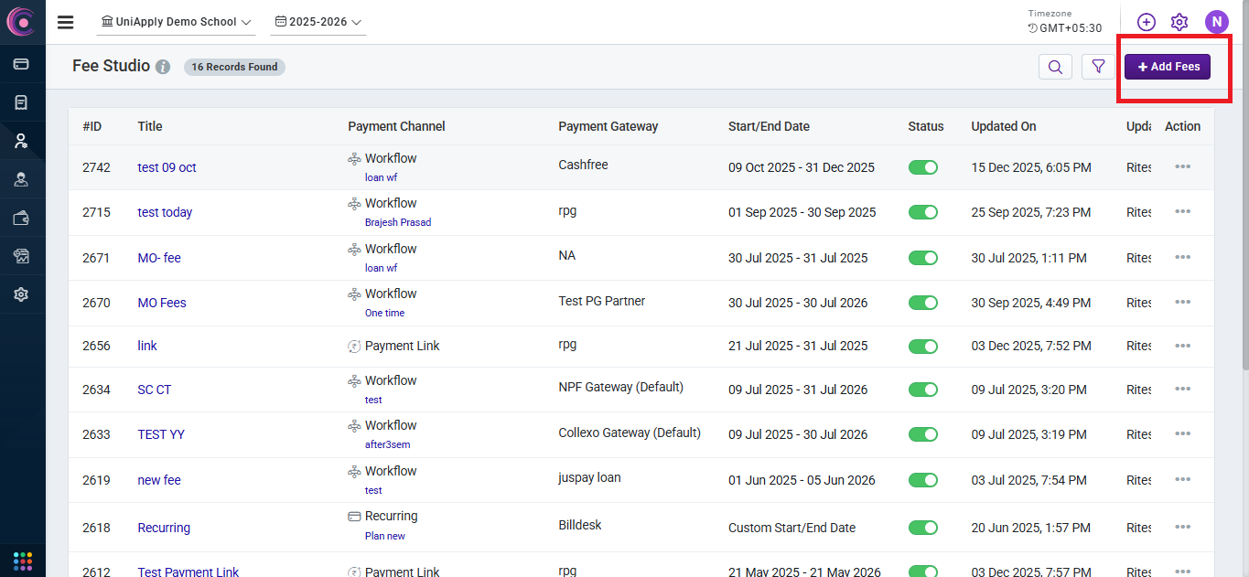Click the Add Fees button
Screen dimensions: 1249x577
pyautogui.click(x=1168, y=67)
